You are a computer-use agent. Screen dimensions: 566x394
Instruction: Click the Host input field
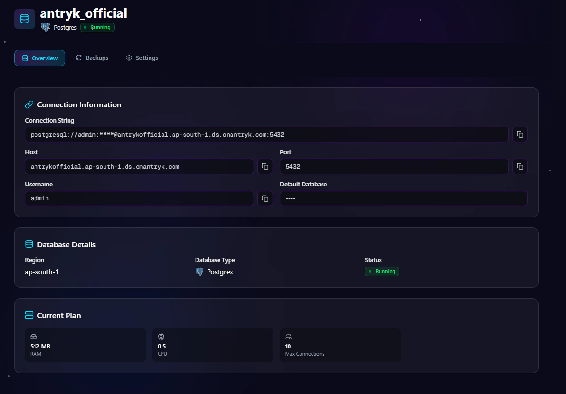tap(139, 166)
